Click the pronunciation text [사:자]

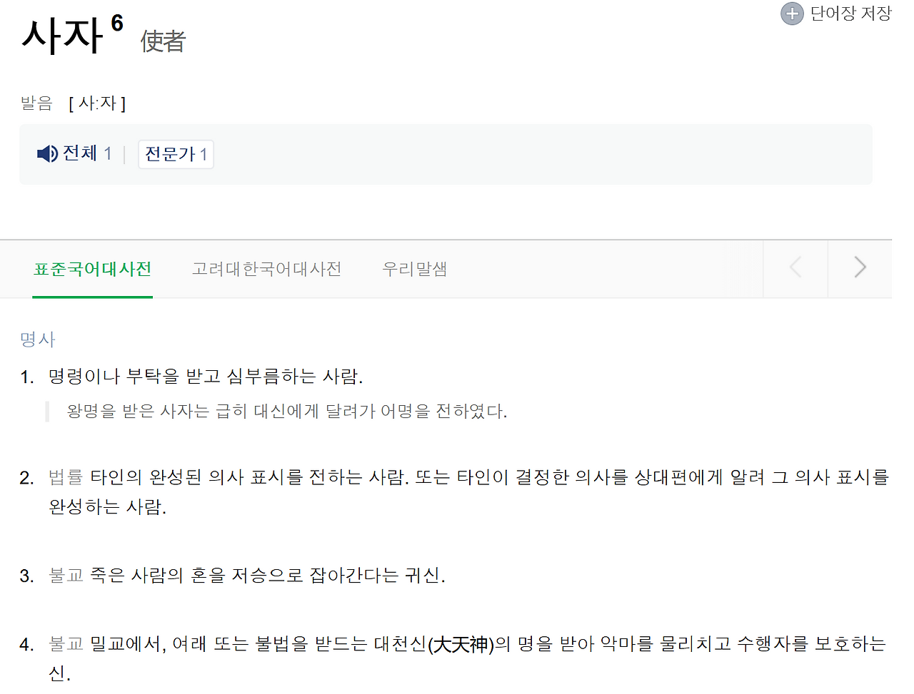pos(98,103)
